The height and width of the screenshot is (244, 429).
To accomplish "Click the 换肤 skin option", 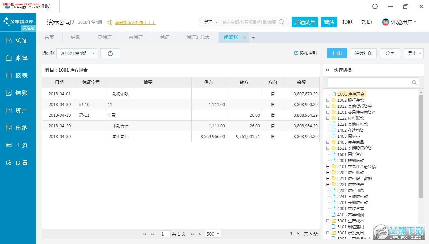I will click(348, 22).
